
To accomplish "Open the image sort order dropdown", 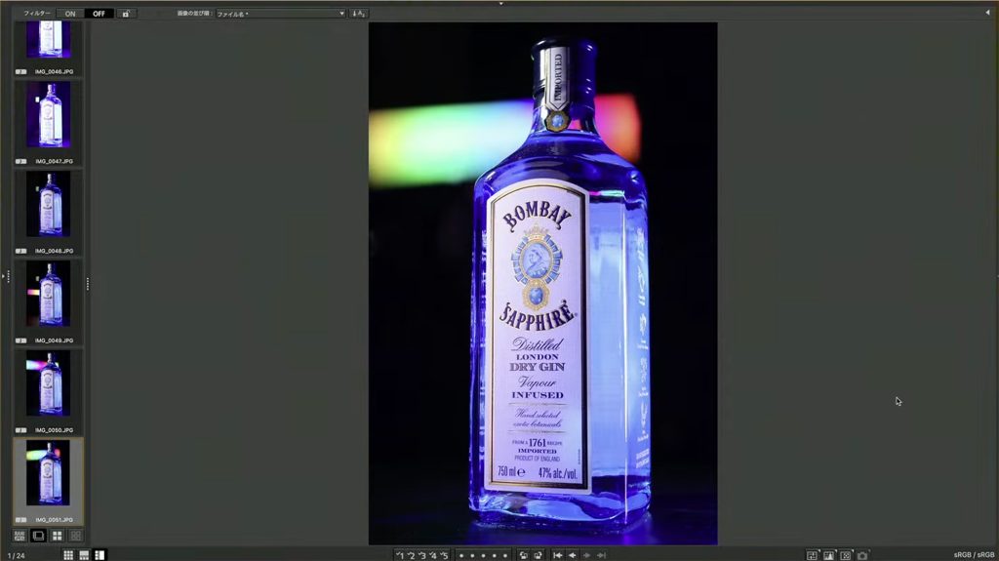I will tap(280, 14).
